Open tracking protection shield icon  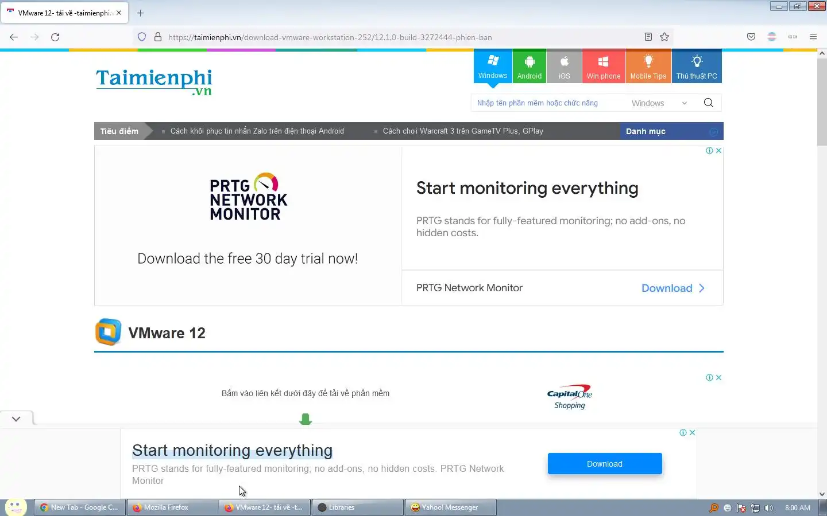click(x=142, y=37)
